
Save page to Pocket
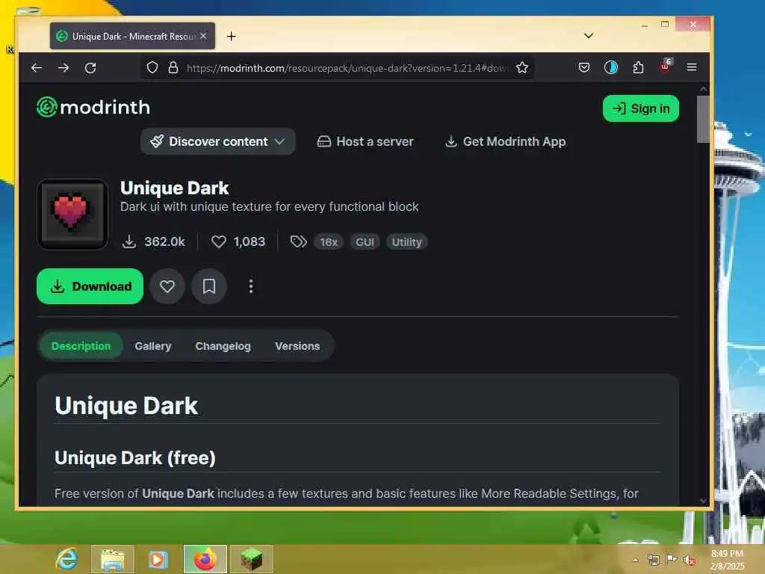[583, 67]
